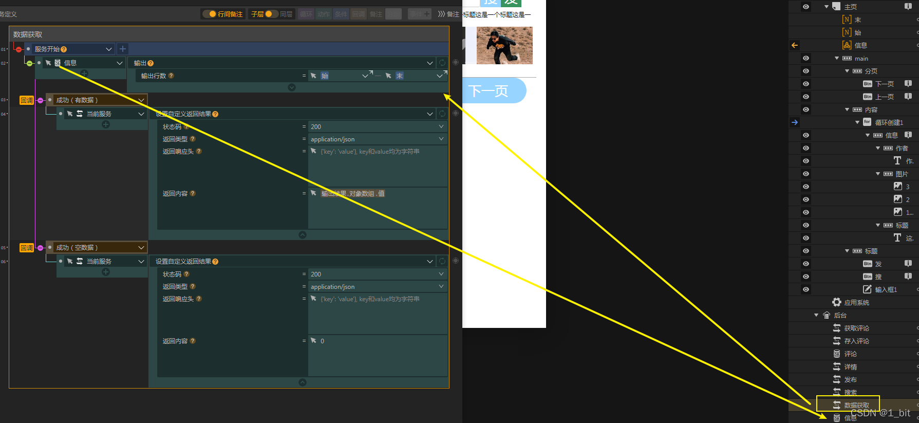Open the 备注 panel arrow
This screenshot has height=423, width=919.
441,14
